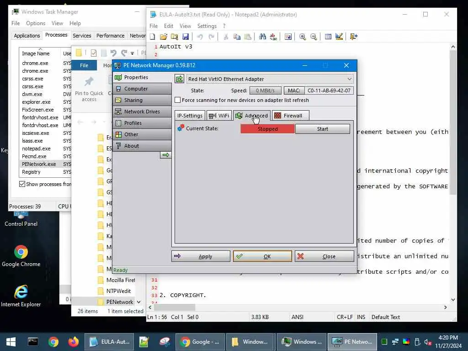Click the Undo icon in Notepad2 toolbar
The image size is (468, 351).
(x=200, y=37)
